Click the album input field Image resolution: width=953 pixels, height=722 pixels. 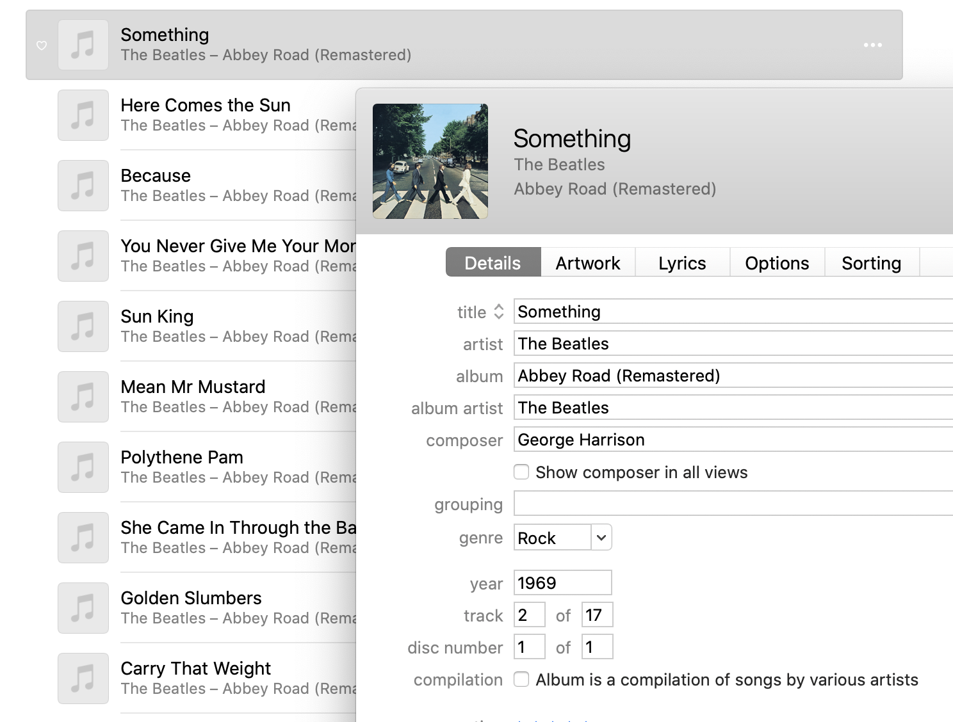tap(733, 376)
